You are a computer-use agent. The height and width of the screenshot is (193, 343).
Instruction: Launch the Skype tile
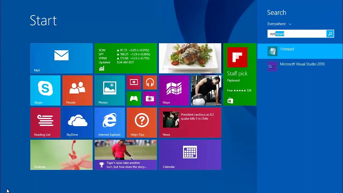pos(45,90)
